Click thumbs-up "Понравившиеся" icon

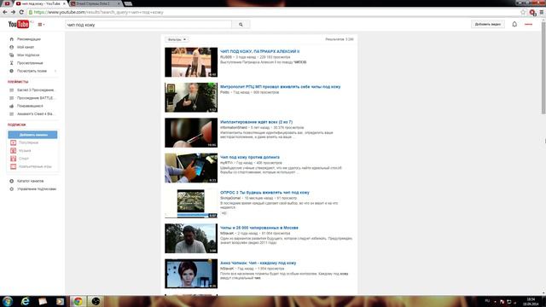(x=11, y=106)
